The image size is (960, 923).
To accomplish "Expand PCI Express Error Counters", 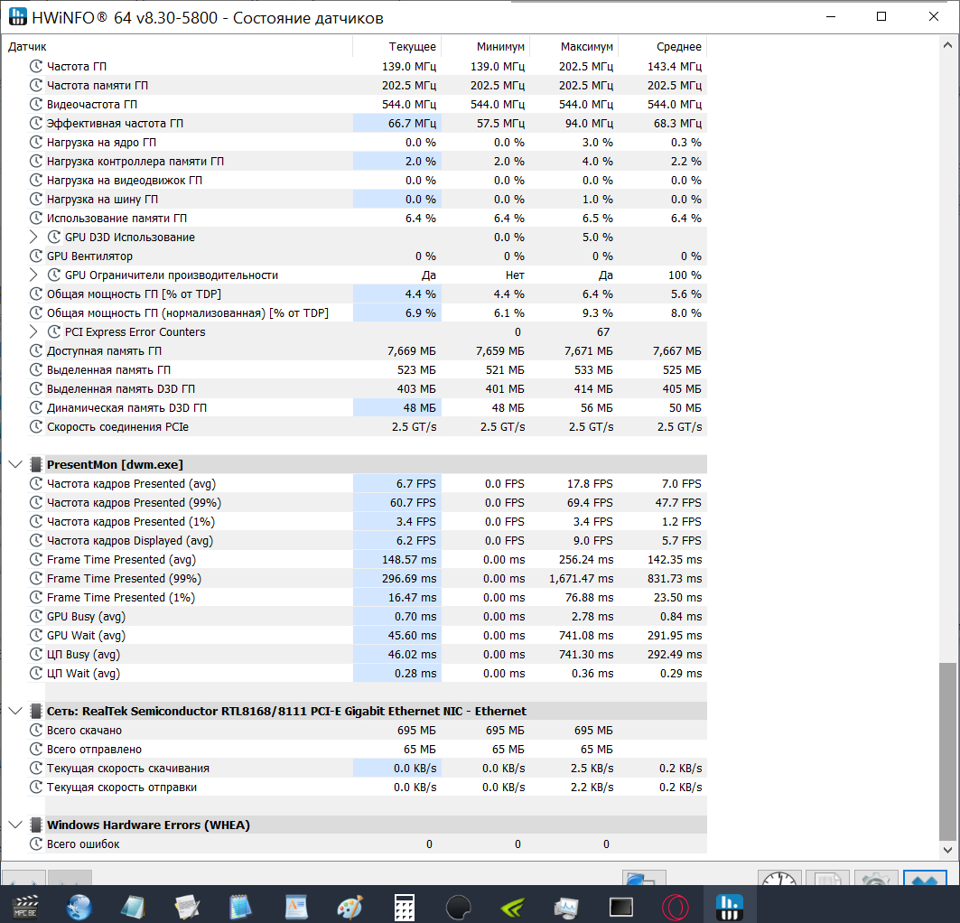I will [x=33, y=331].
